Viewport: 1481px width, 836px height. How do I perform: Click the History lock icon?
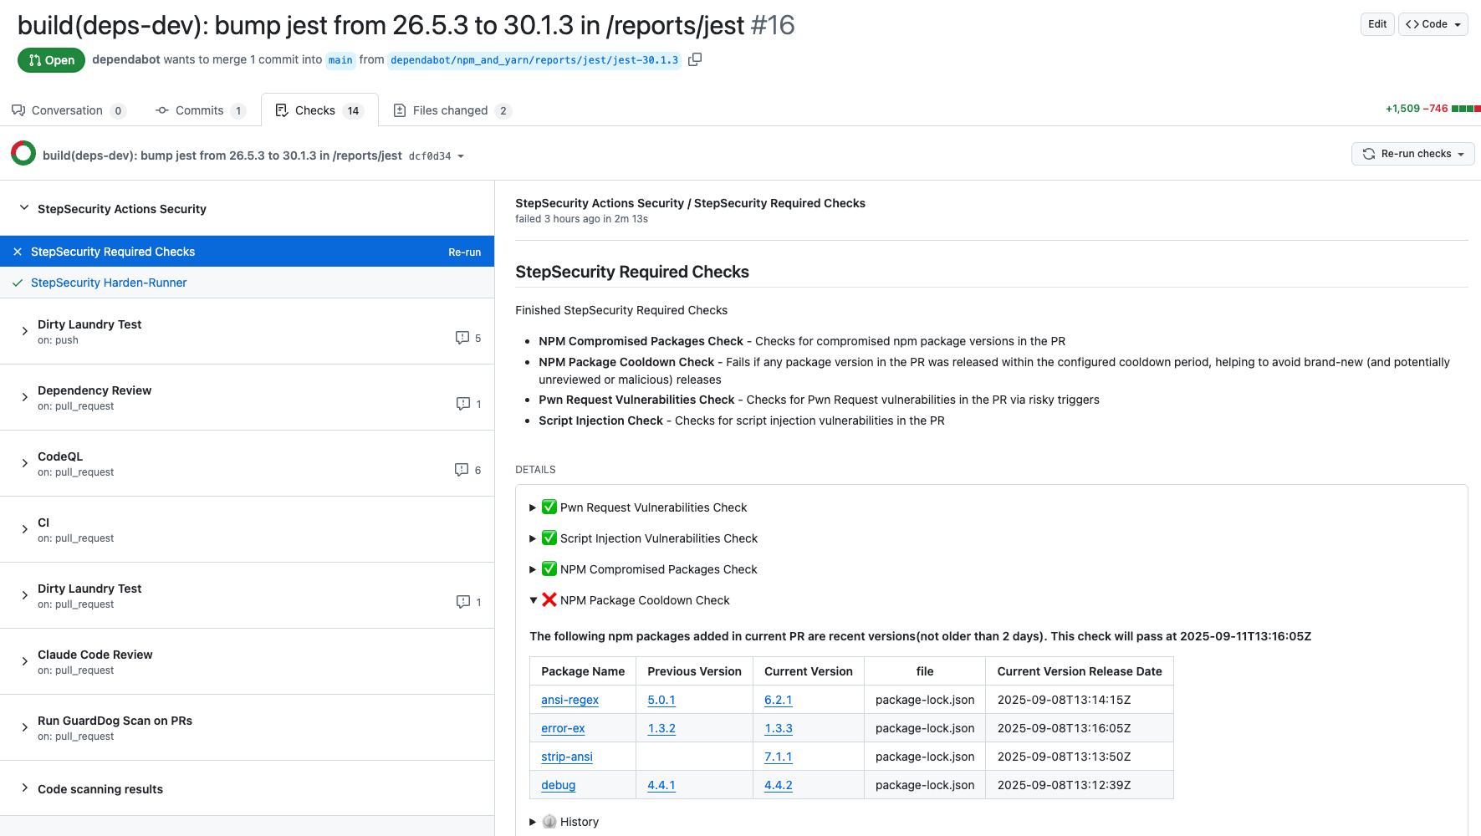point(549,821)
